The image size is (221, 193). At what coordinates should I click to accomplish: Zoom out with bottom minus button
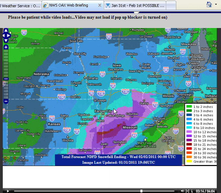(x=6, y=101)
